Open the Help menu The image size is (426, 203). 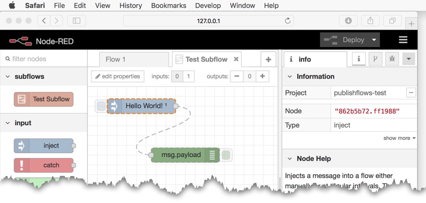point(271,5)
